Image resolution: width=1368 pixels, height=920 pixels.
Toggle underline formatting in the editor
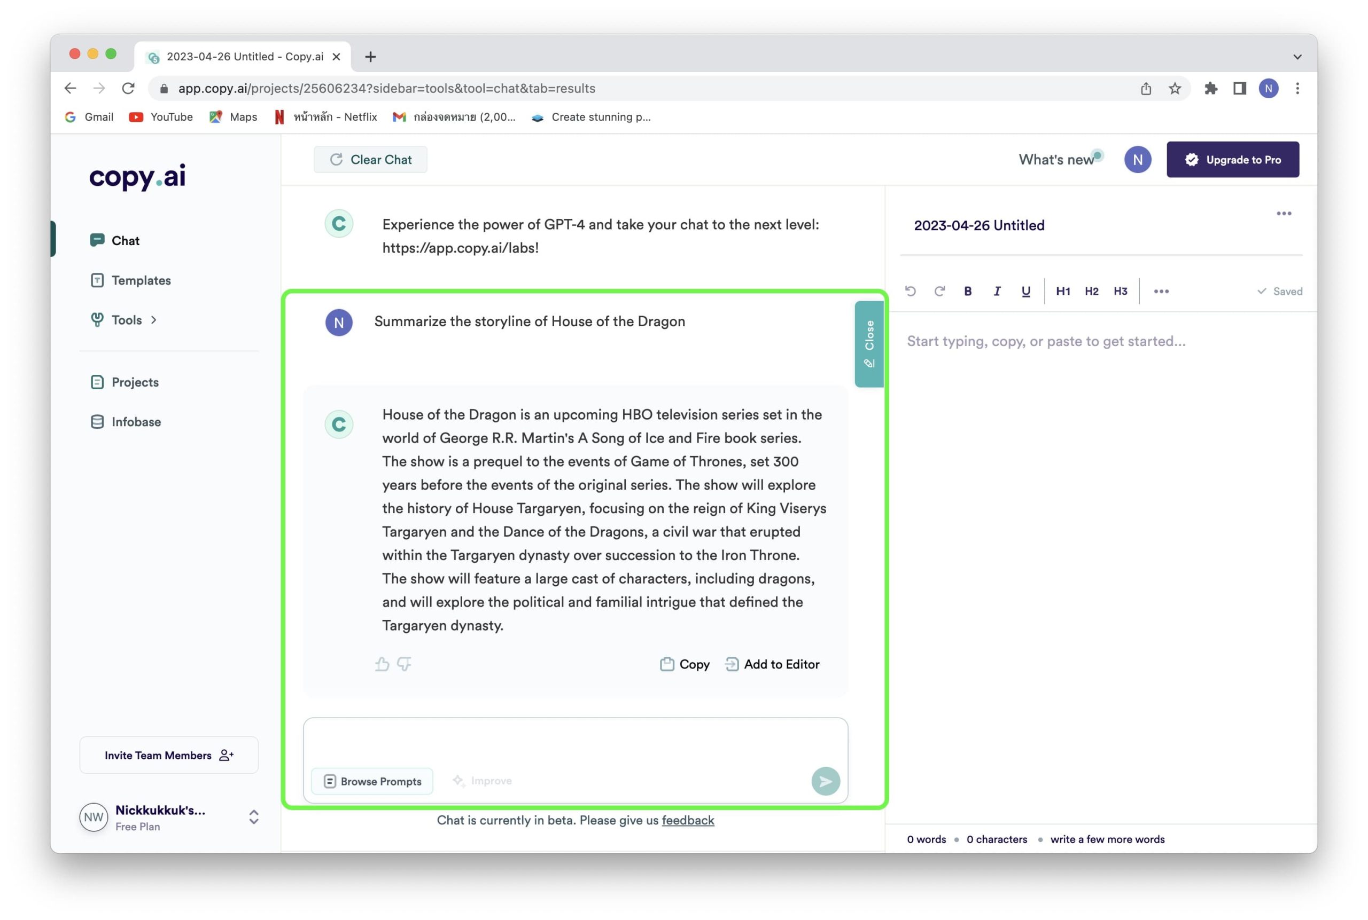coord(1025,292)
